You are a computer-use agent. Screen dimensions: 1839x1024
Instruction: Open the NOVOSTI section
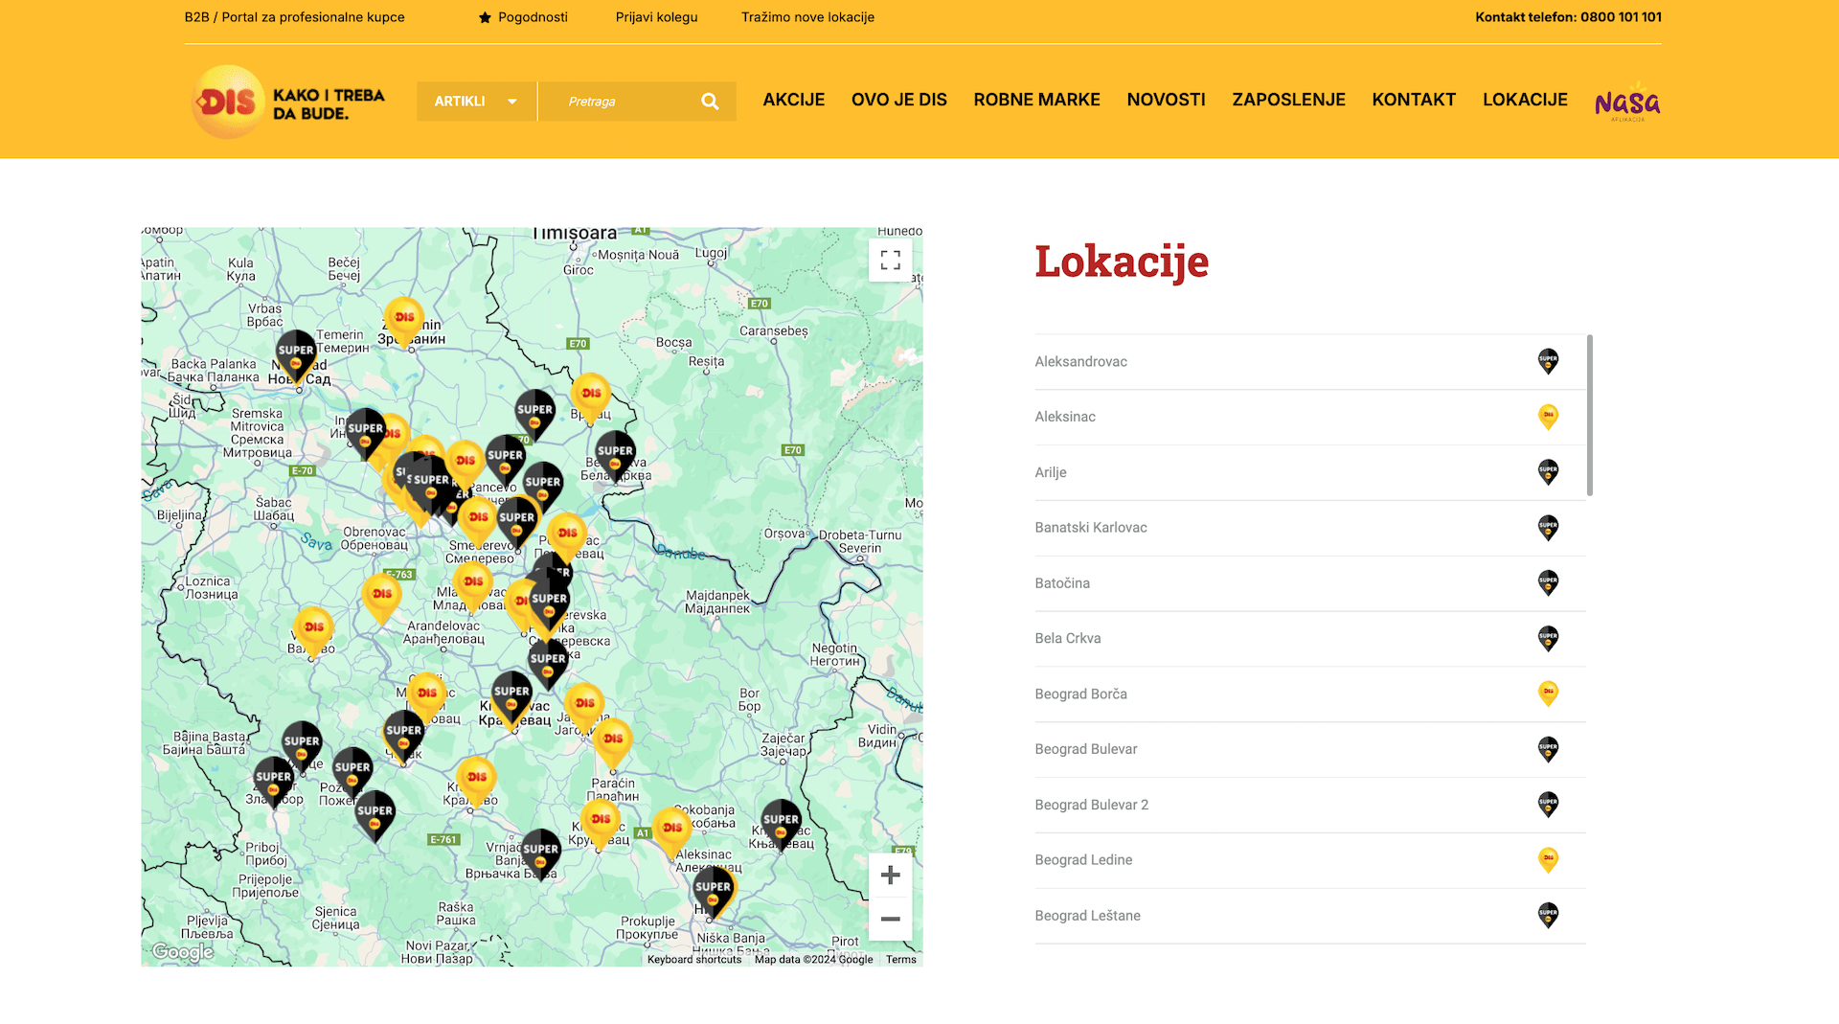[1166, 100]
